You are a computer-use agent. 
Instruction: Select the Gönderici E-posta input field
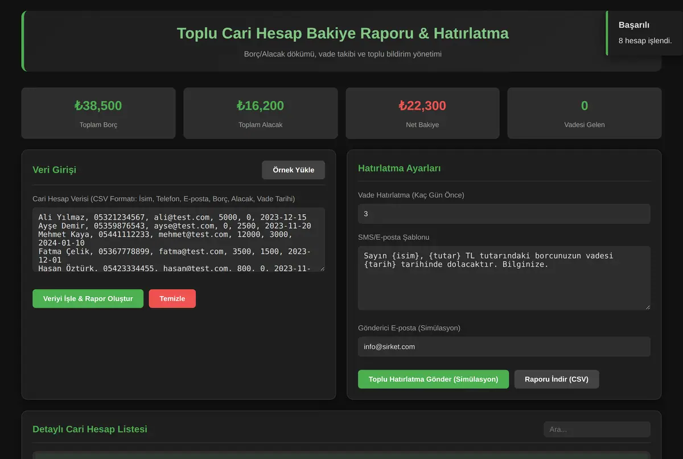[504, 346]
